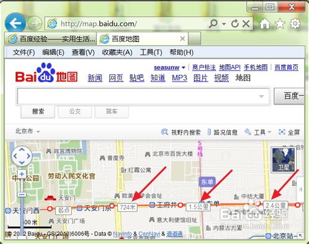Click the 2.4公里 distance label
Viewport: 309px width, 244px height.
[276, 205]
